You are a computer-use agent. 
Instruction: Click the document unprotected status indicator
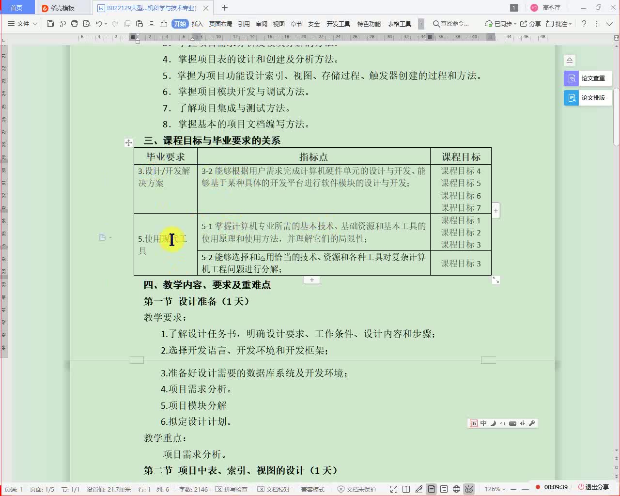coord(356,489)
